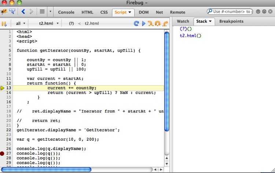This screenshot has width=275, height=173.
Task: Click 'var q = getIterator(10, 0, 200);' line
Action: 58,140
